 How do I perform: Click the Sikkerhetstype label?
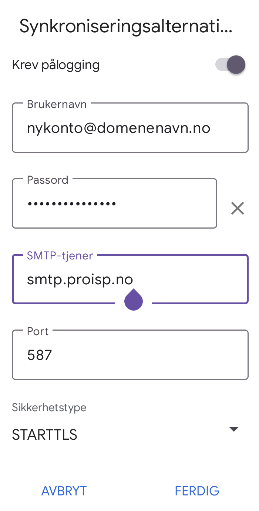pyautogui.click(x=49, y=407)
